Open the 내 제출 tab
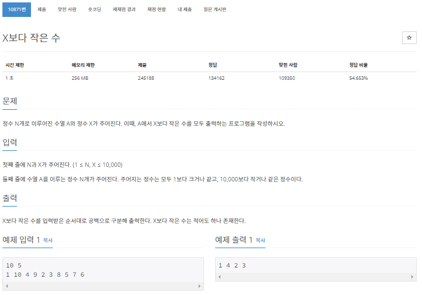The height and width of the screenshot is (295, 422). coord(185,10)
